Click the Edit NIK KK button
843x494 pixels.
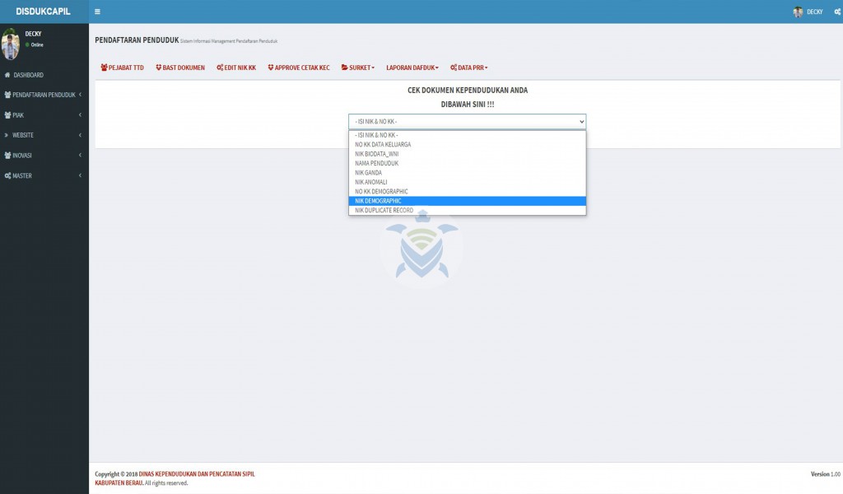236,68
